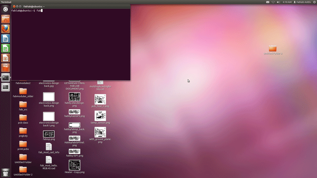Select the fabisp.png thumbnail
Image resolution: width=317 pixels, height=178 pixels.
(x=49, y=134)
